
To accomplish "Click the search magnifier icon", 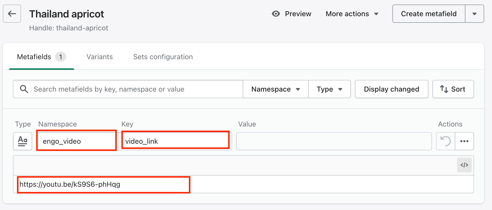I will 24,89.
